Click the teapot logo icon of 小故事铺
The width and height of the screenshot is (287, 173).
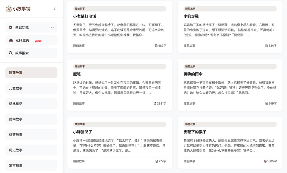click(9, 9)
